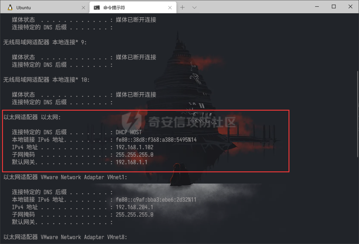The height and width of the screenshot is (244, 359).
Task: Click the VMnet1 IPv4 address 192.168.204.1
Action: pos(134,207)
